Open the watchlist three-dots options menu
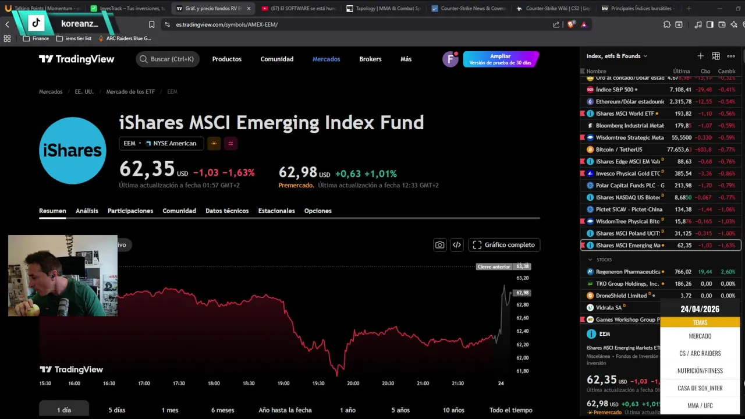The image size is (745, 419). (x=731, y=56)
